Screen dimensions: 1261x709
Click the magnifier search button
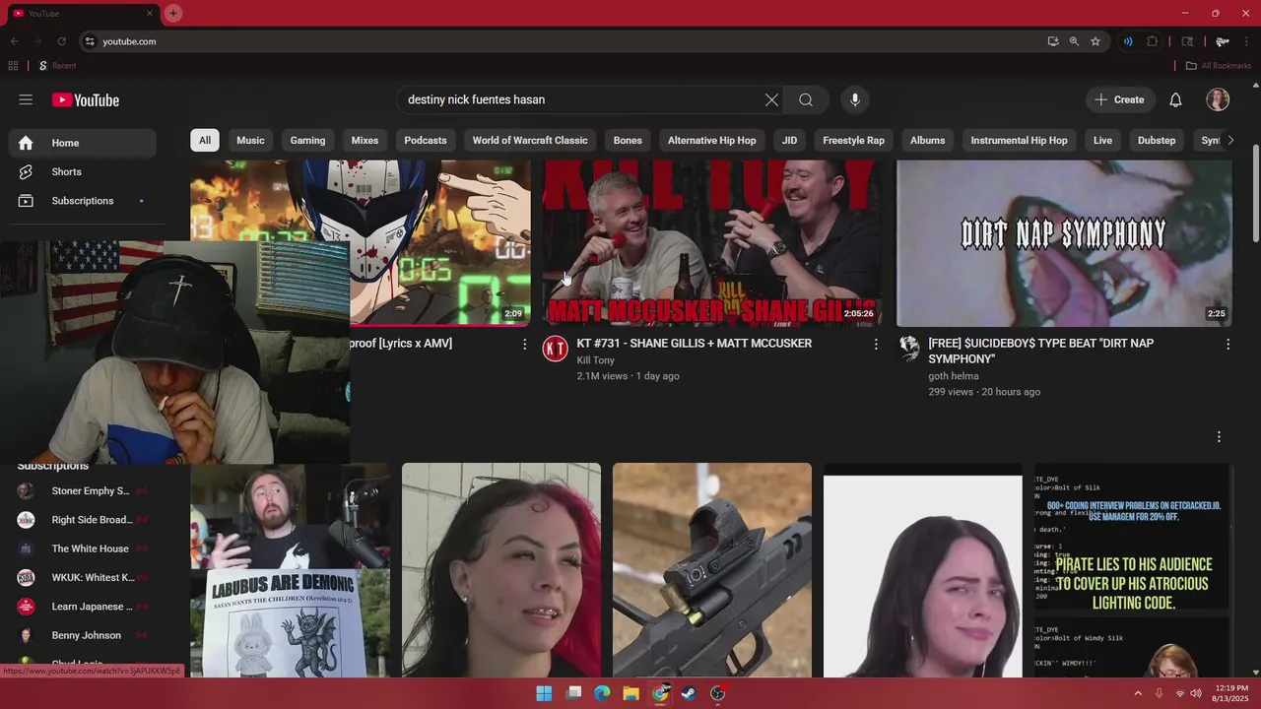(806, 99)
